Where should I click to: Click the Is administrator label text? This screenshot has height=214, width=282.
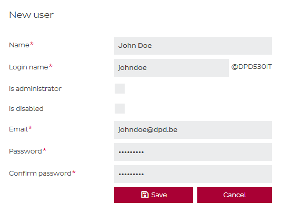(x=35, y=88)
